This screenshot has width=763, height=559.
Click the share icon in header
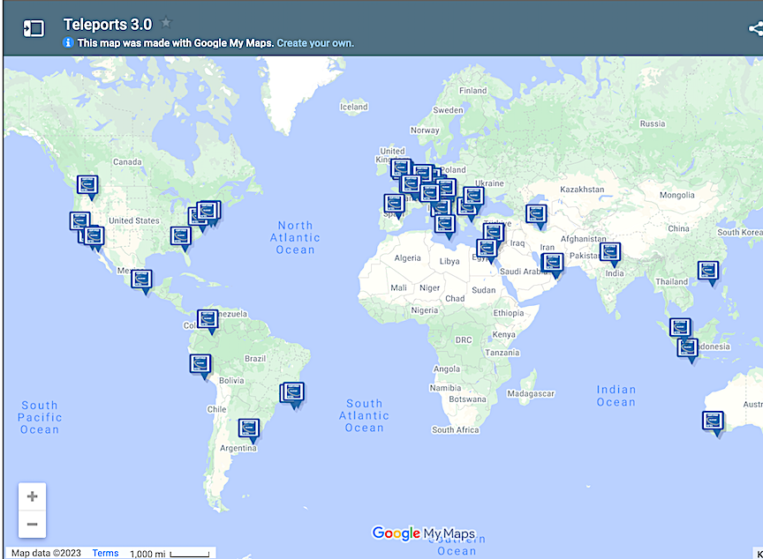(x=756, y=28)
